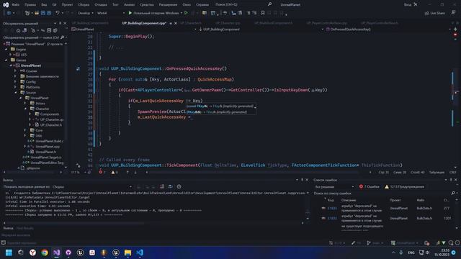Open the Win64 platform dropdown
The width and height of the screenshot is (461, 259).
click(x=110, y=13)
